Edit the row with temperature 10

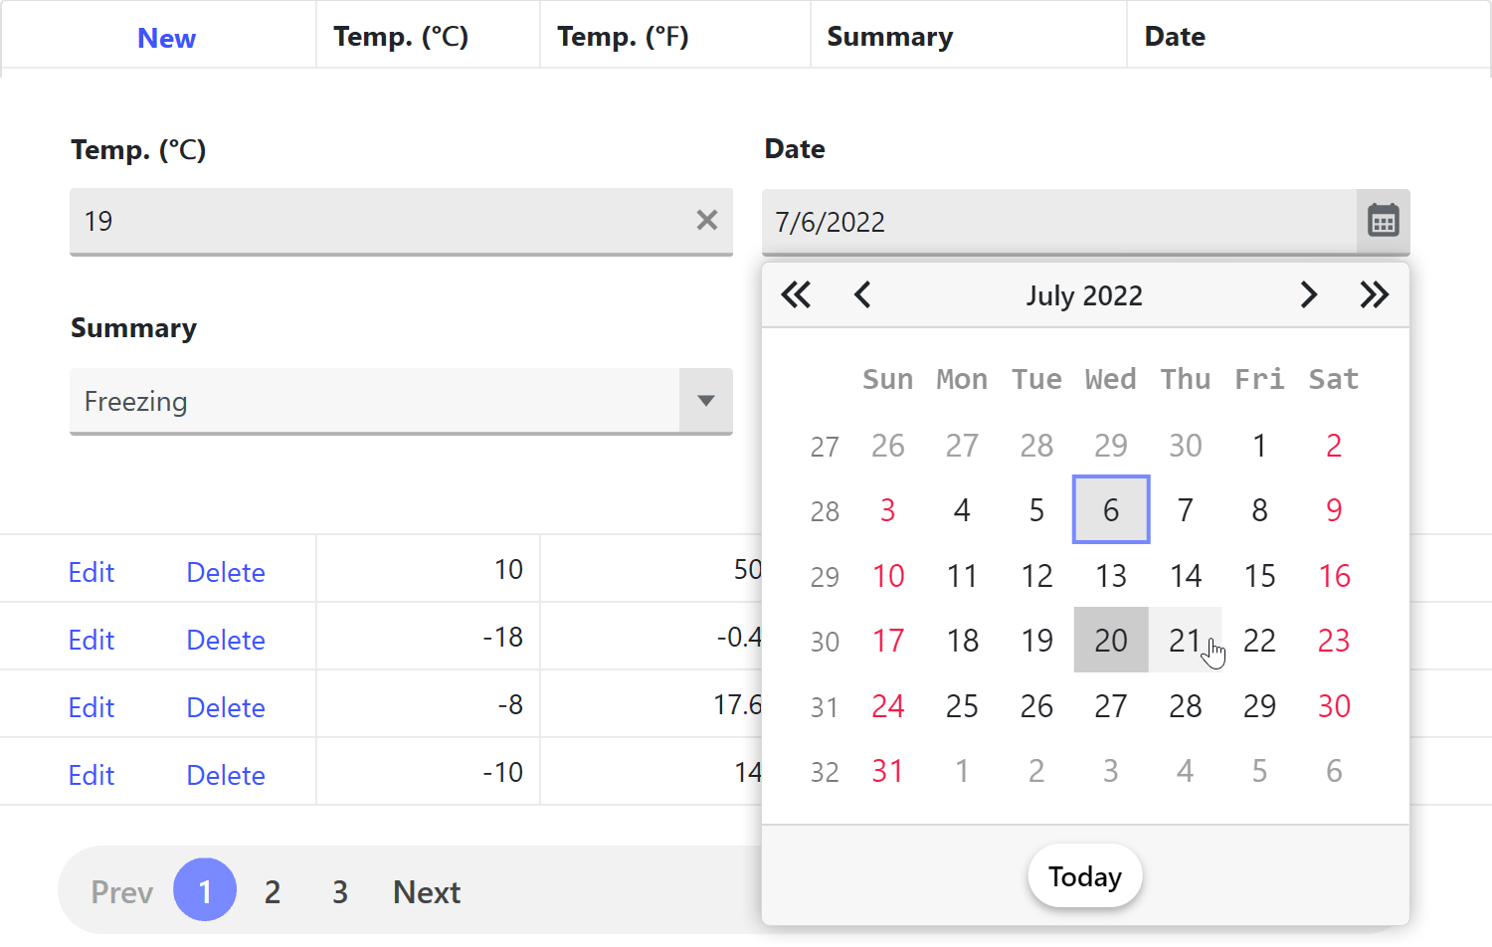coord(92,572)
